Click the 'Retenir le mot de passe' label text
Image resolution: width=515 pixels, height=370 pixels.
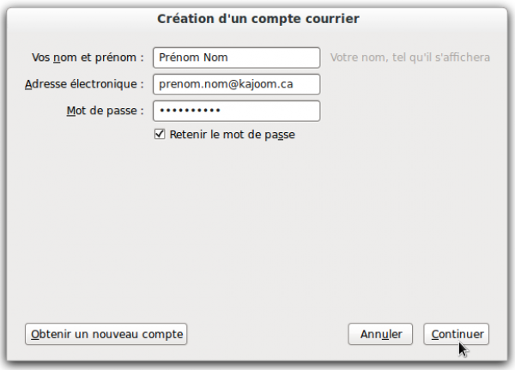(233, 135)
